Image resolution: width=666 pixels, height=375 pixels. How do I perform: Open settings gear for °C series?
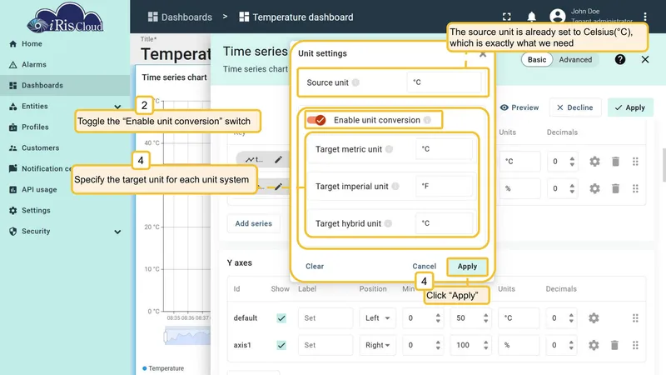[x=594, y=162]
